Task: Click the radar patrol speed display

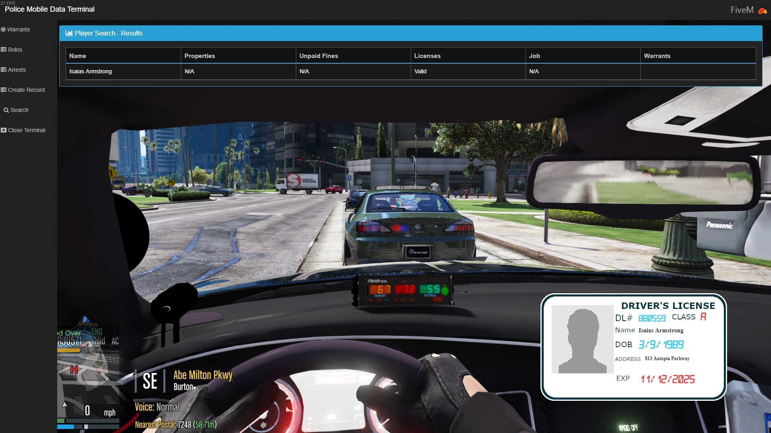Action: point(430,289)
